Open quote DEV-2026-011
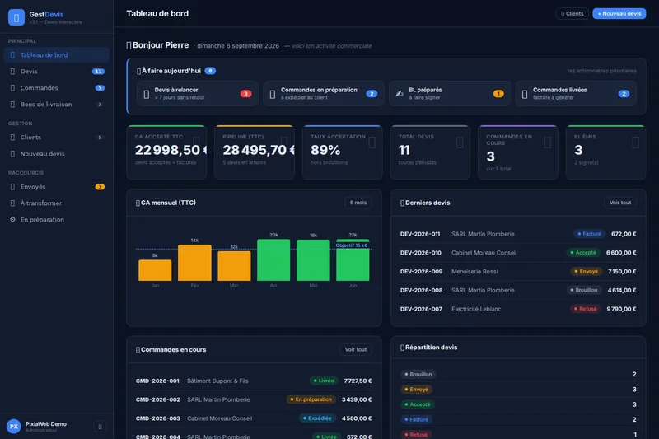The height and width of the screenshot is (439, 659). click(x=518, y=234)
